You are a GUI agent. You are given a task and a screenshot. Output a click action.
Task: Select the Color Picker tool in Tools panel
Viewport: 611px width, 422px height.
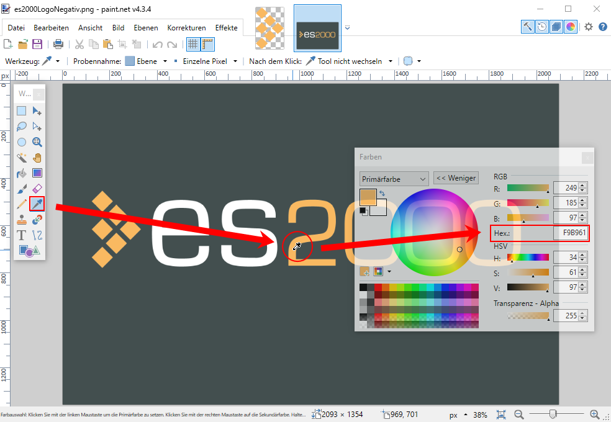click(37, 204)
